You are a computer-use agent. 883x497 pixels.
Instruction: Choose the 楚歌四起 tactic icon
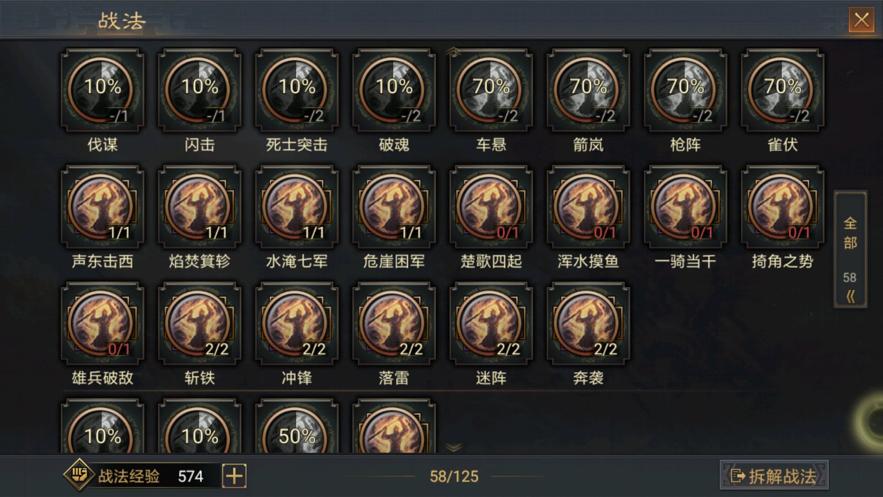(491, 207)
